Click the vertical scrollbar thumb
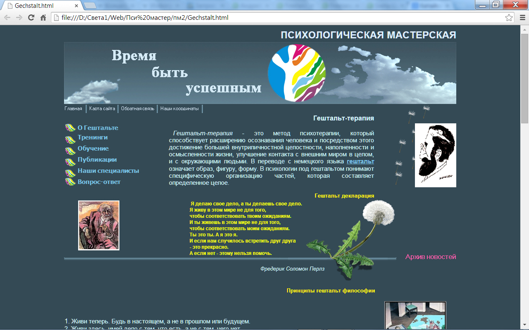Image resolution: width=529 pixels, height=330 pixels. pos(524,78)
